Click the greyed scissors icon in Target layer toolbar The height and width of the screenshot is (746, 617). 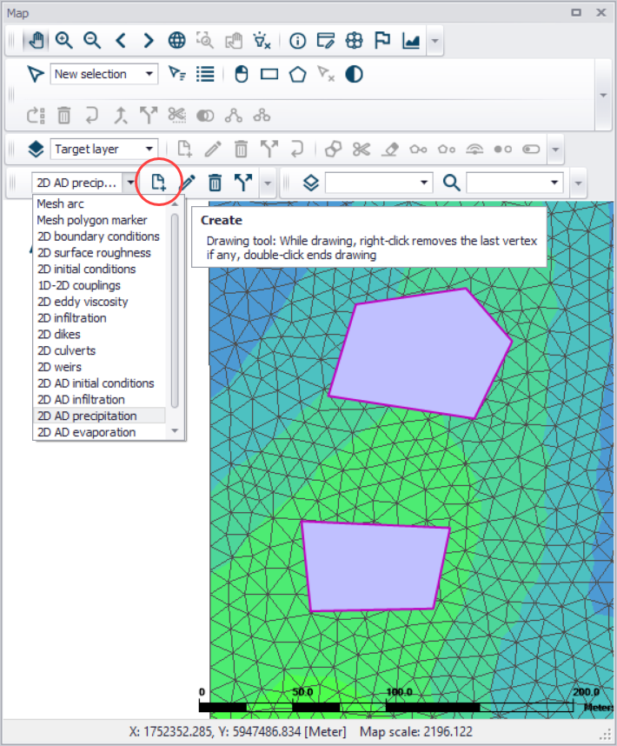pos(362,150)
